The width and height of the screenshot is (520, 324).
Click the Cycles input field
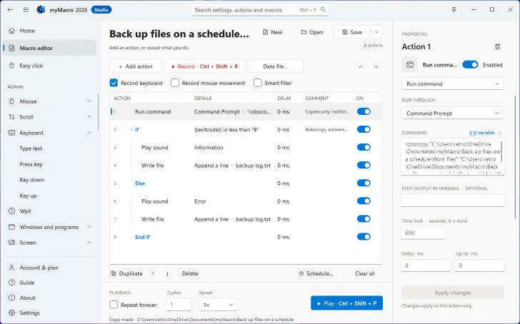[x=179, y=305]
